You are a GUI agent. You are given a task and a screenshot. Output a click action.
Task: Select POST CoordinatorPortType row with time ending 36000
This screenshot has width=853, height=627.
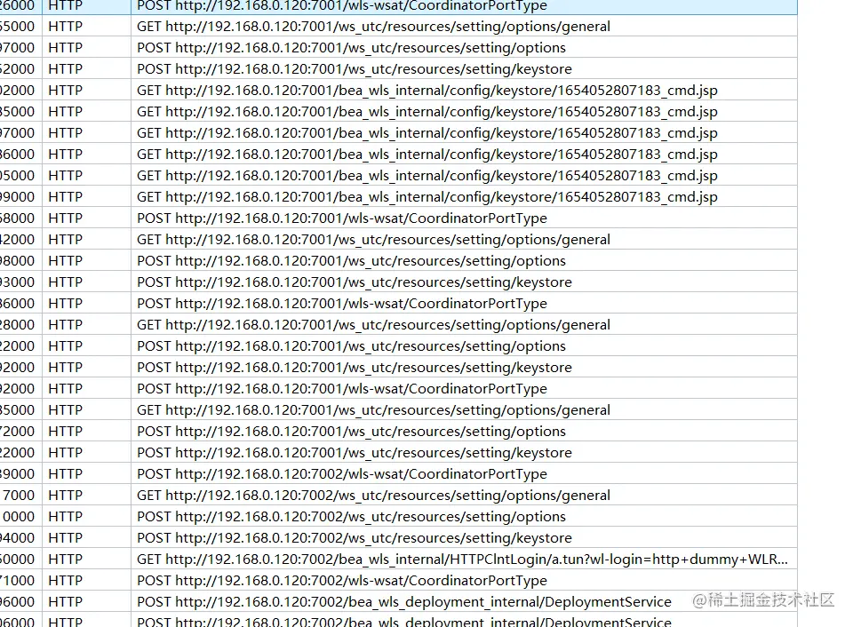click(x=398, y=304)
